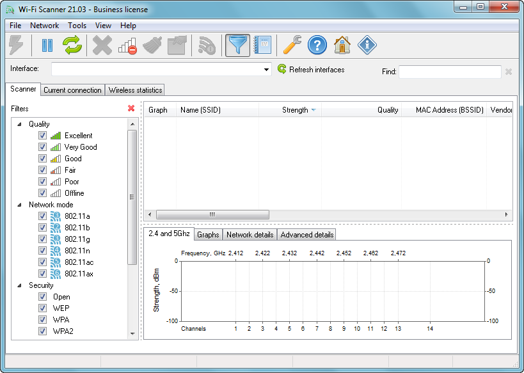Uncheck the Very Good quality filter
The width and height of the screenshot is (524, 373).
pos(42,147)
